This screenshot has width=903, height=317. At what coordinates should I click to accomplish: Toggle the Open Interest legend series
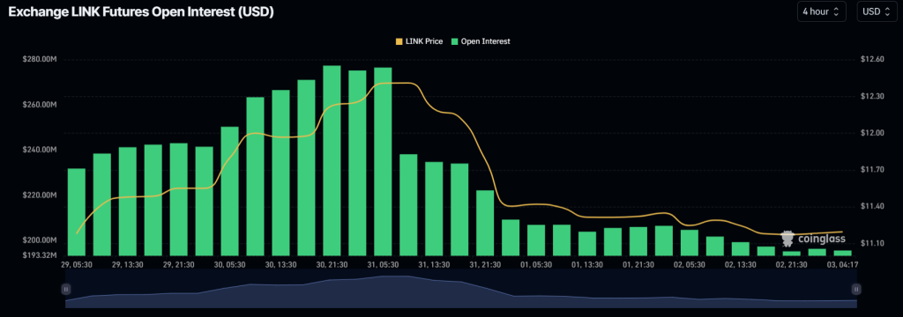click(x=481, y=41)
